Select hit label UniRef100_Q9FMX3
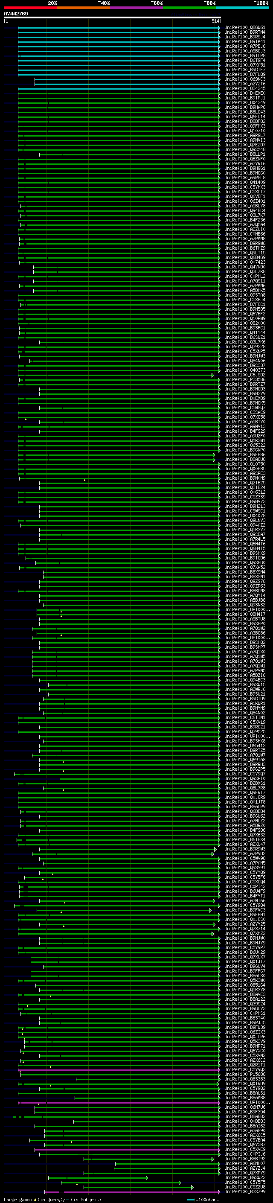Screen dimensions: 273x1203 point(245,126)
